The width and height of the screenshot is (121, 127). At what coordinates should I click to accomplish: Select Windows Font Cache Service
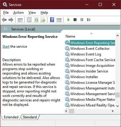pyautogui.click(x=90, y=60)
